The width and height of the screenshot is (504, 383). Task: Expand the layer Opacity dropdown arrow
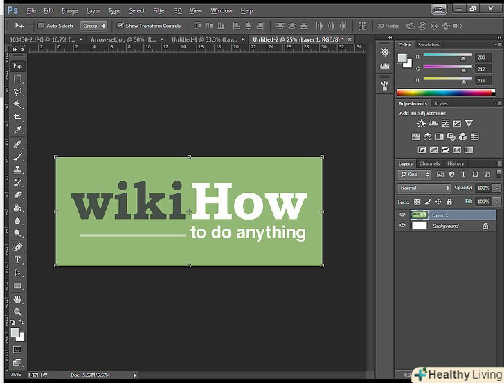click(496, 188)
